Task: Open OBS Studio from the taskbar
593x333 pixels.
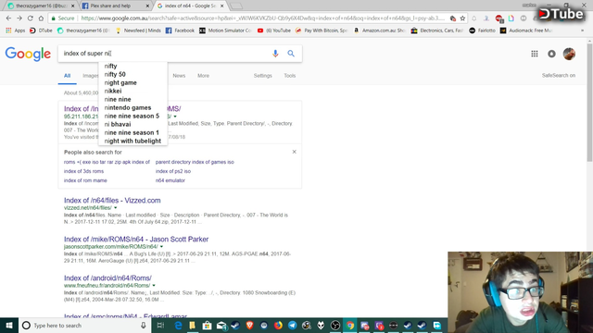Action: point(335,326)
